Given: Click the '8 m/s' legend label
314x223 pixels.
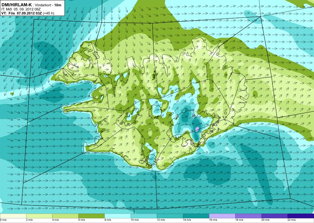Looking at the screenshot, I should coord(108,220).
